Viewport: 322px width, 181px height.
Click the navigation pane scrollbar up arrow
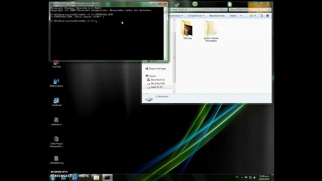point(175,20)
